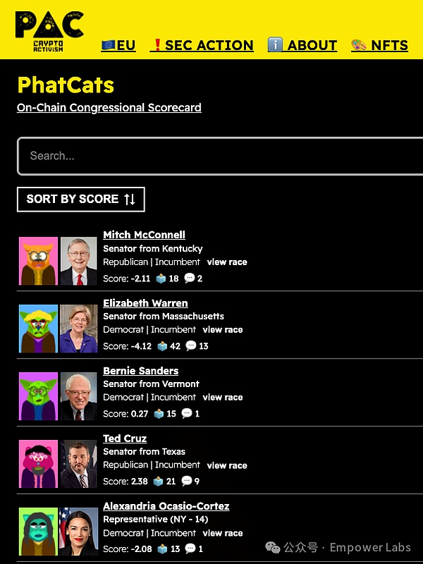This screenshot has height=564, width=423.
Task: Click Bernie Sanders' ballot box vote icon
Action: click(x=159, y=414)
